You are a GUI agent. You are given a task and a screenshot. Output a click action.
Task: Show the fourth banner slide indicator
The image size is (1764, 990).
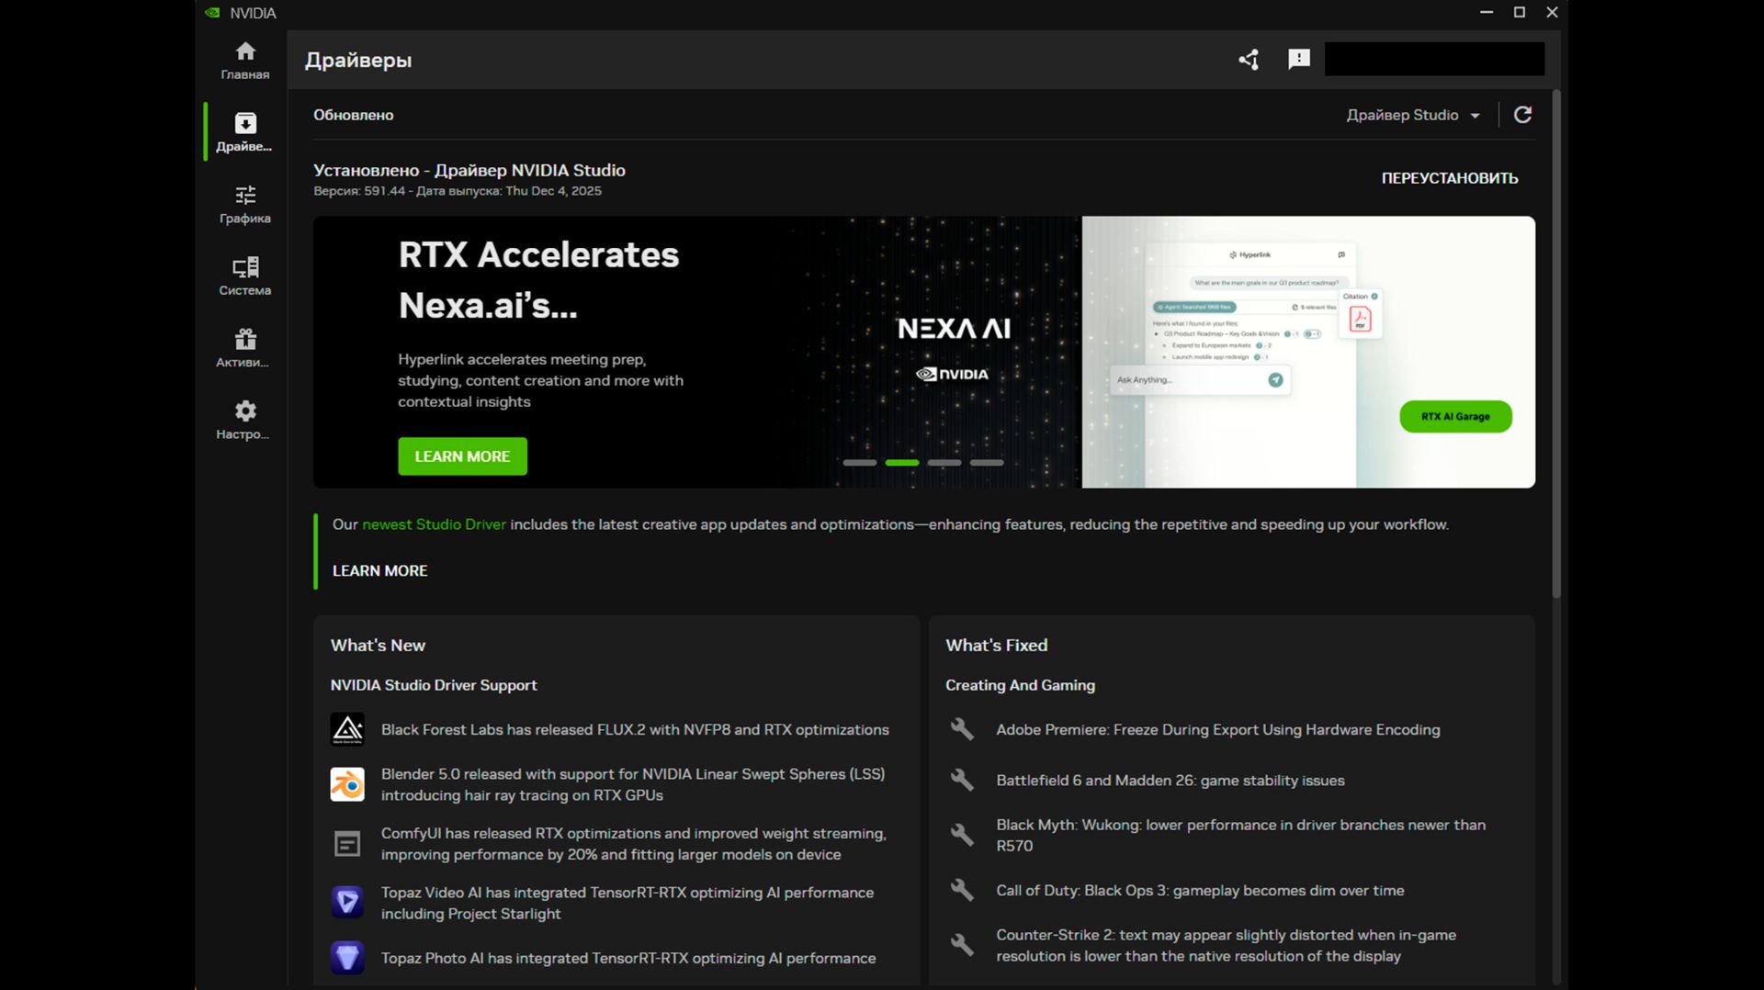coord(987,463)
